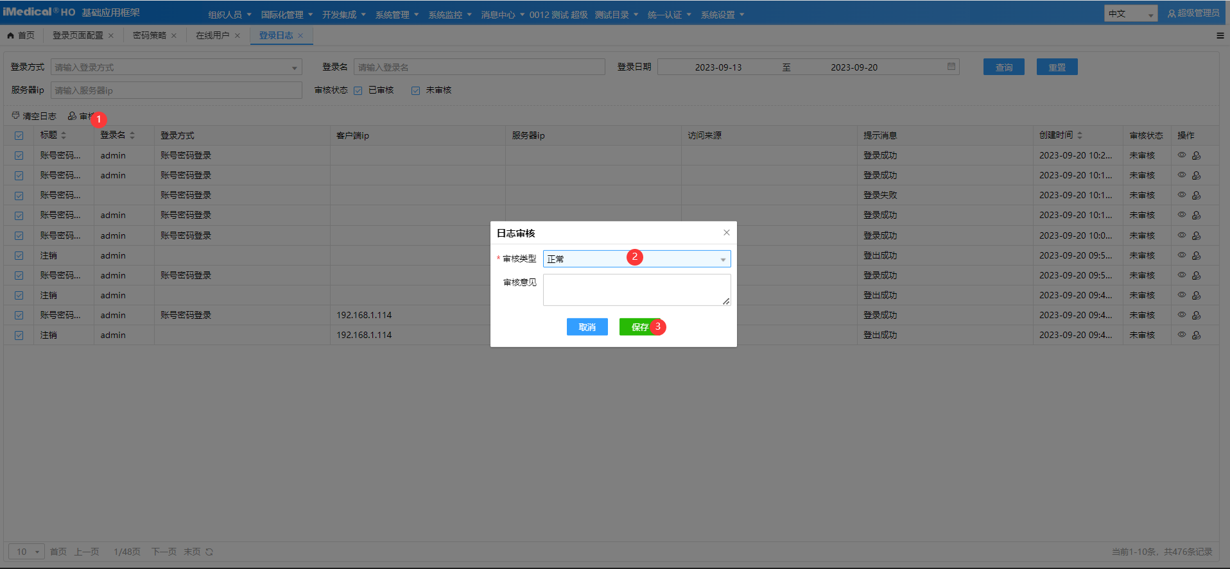Toggle the 已审核 status checkbox
The height and width of the screenshot is (569, 1230).
358,90
